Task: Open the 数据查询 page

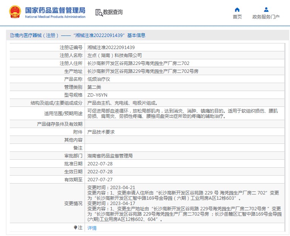Action: (x=113, y=12)
